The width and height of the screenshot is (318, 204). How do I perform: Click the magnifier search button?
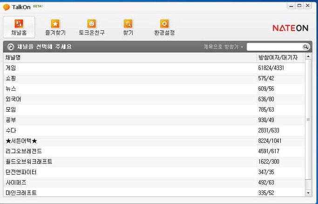tap(305, 47)
